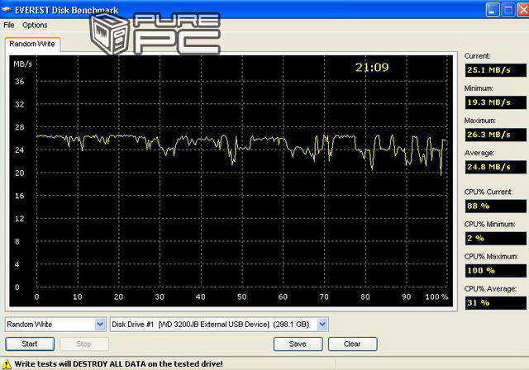Click the CPU% Average 31 % value
This screenshot has width=529, height=370.
point(495,303)
